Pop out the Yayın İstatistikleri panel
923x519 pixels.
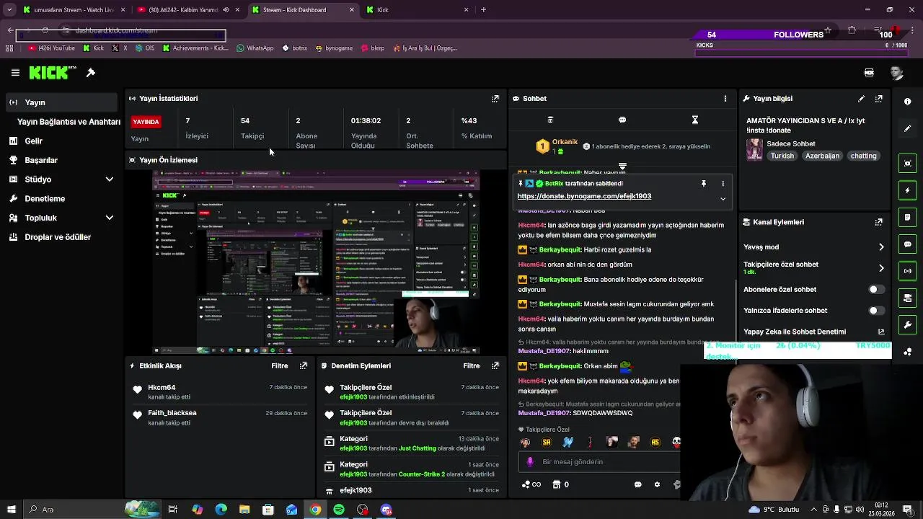[495, 99]
